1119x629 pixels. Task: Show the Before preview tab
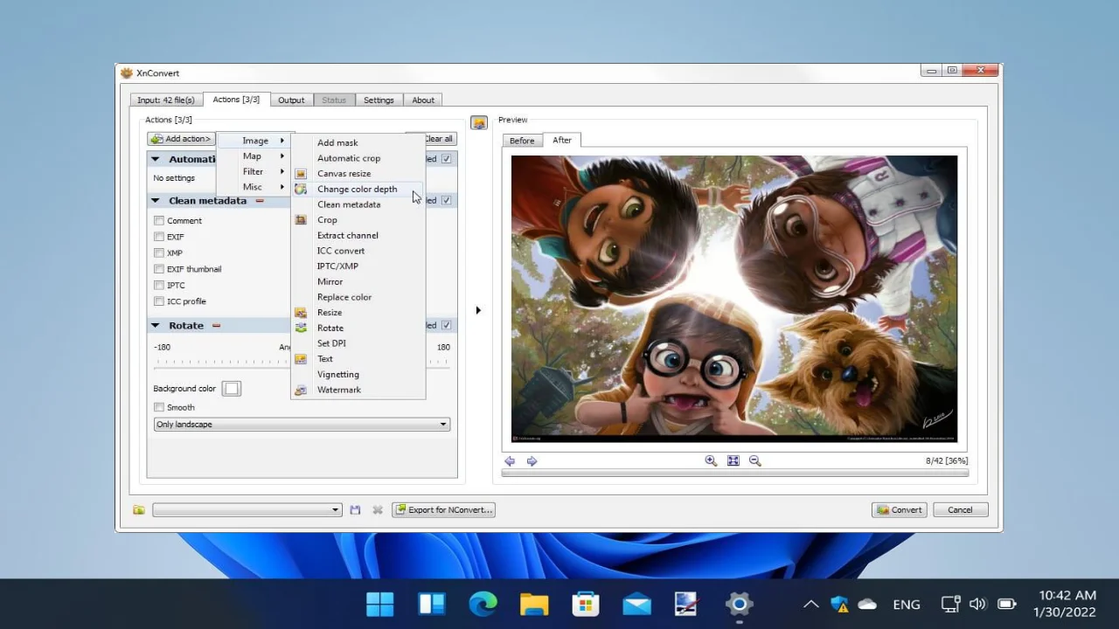point(522,141)
